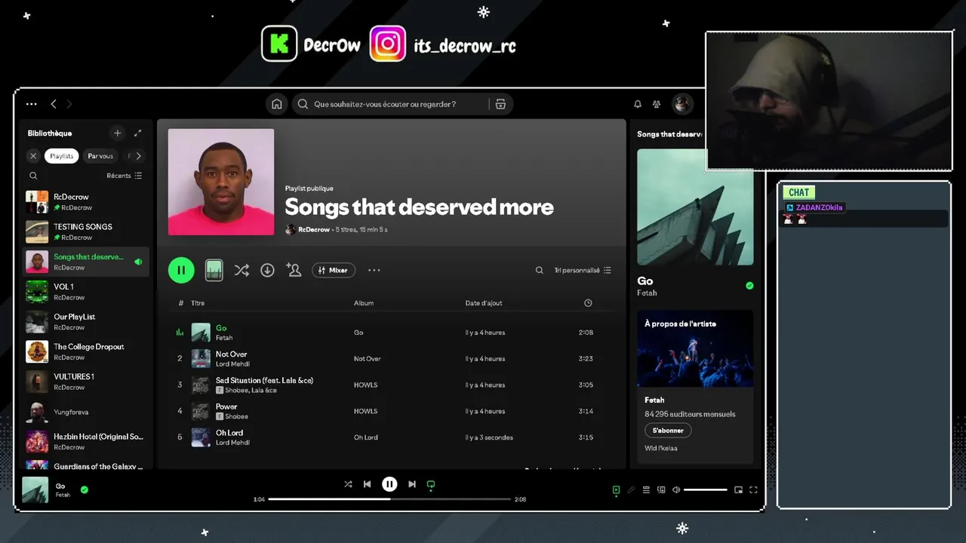
Task: Click the playlist preview thumbnail next to pause
Action: 214,270
